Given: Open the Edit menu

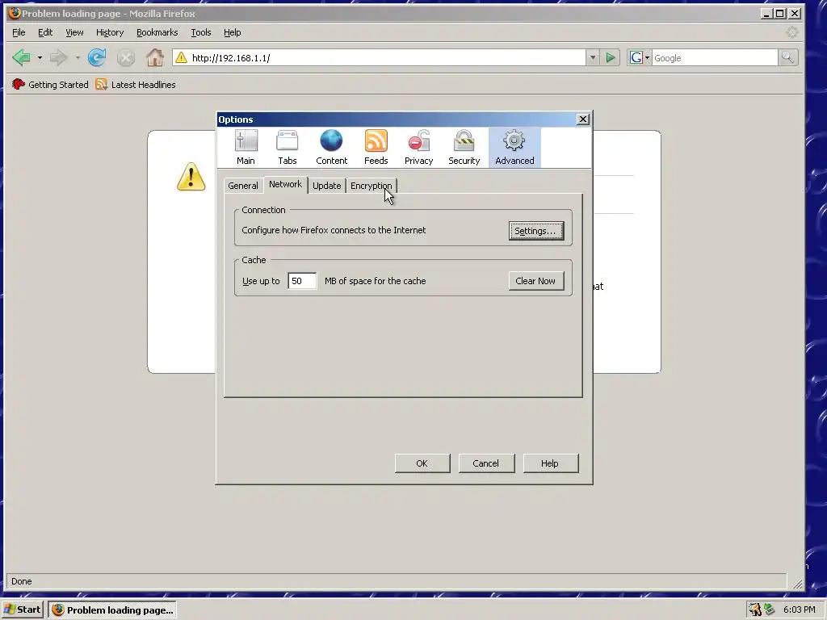Looking at the screenshot, I should [45, 32].
